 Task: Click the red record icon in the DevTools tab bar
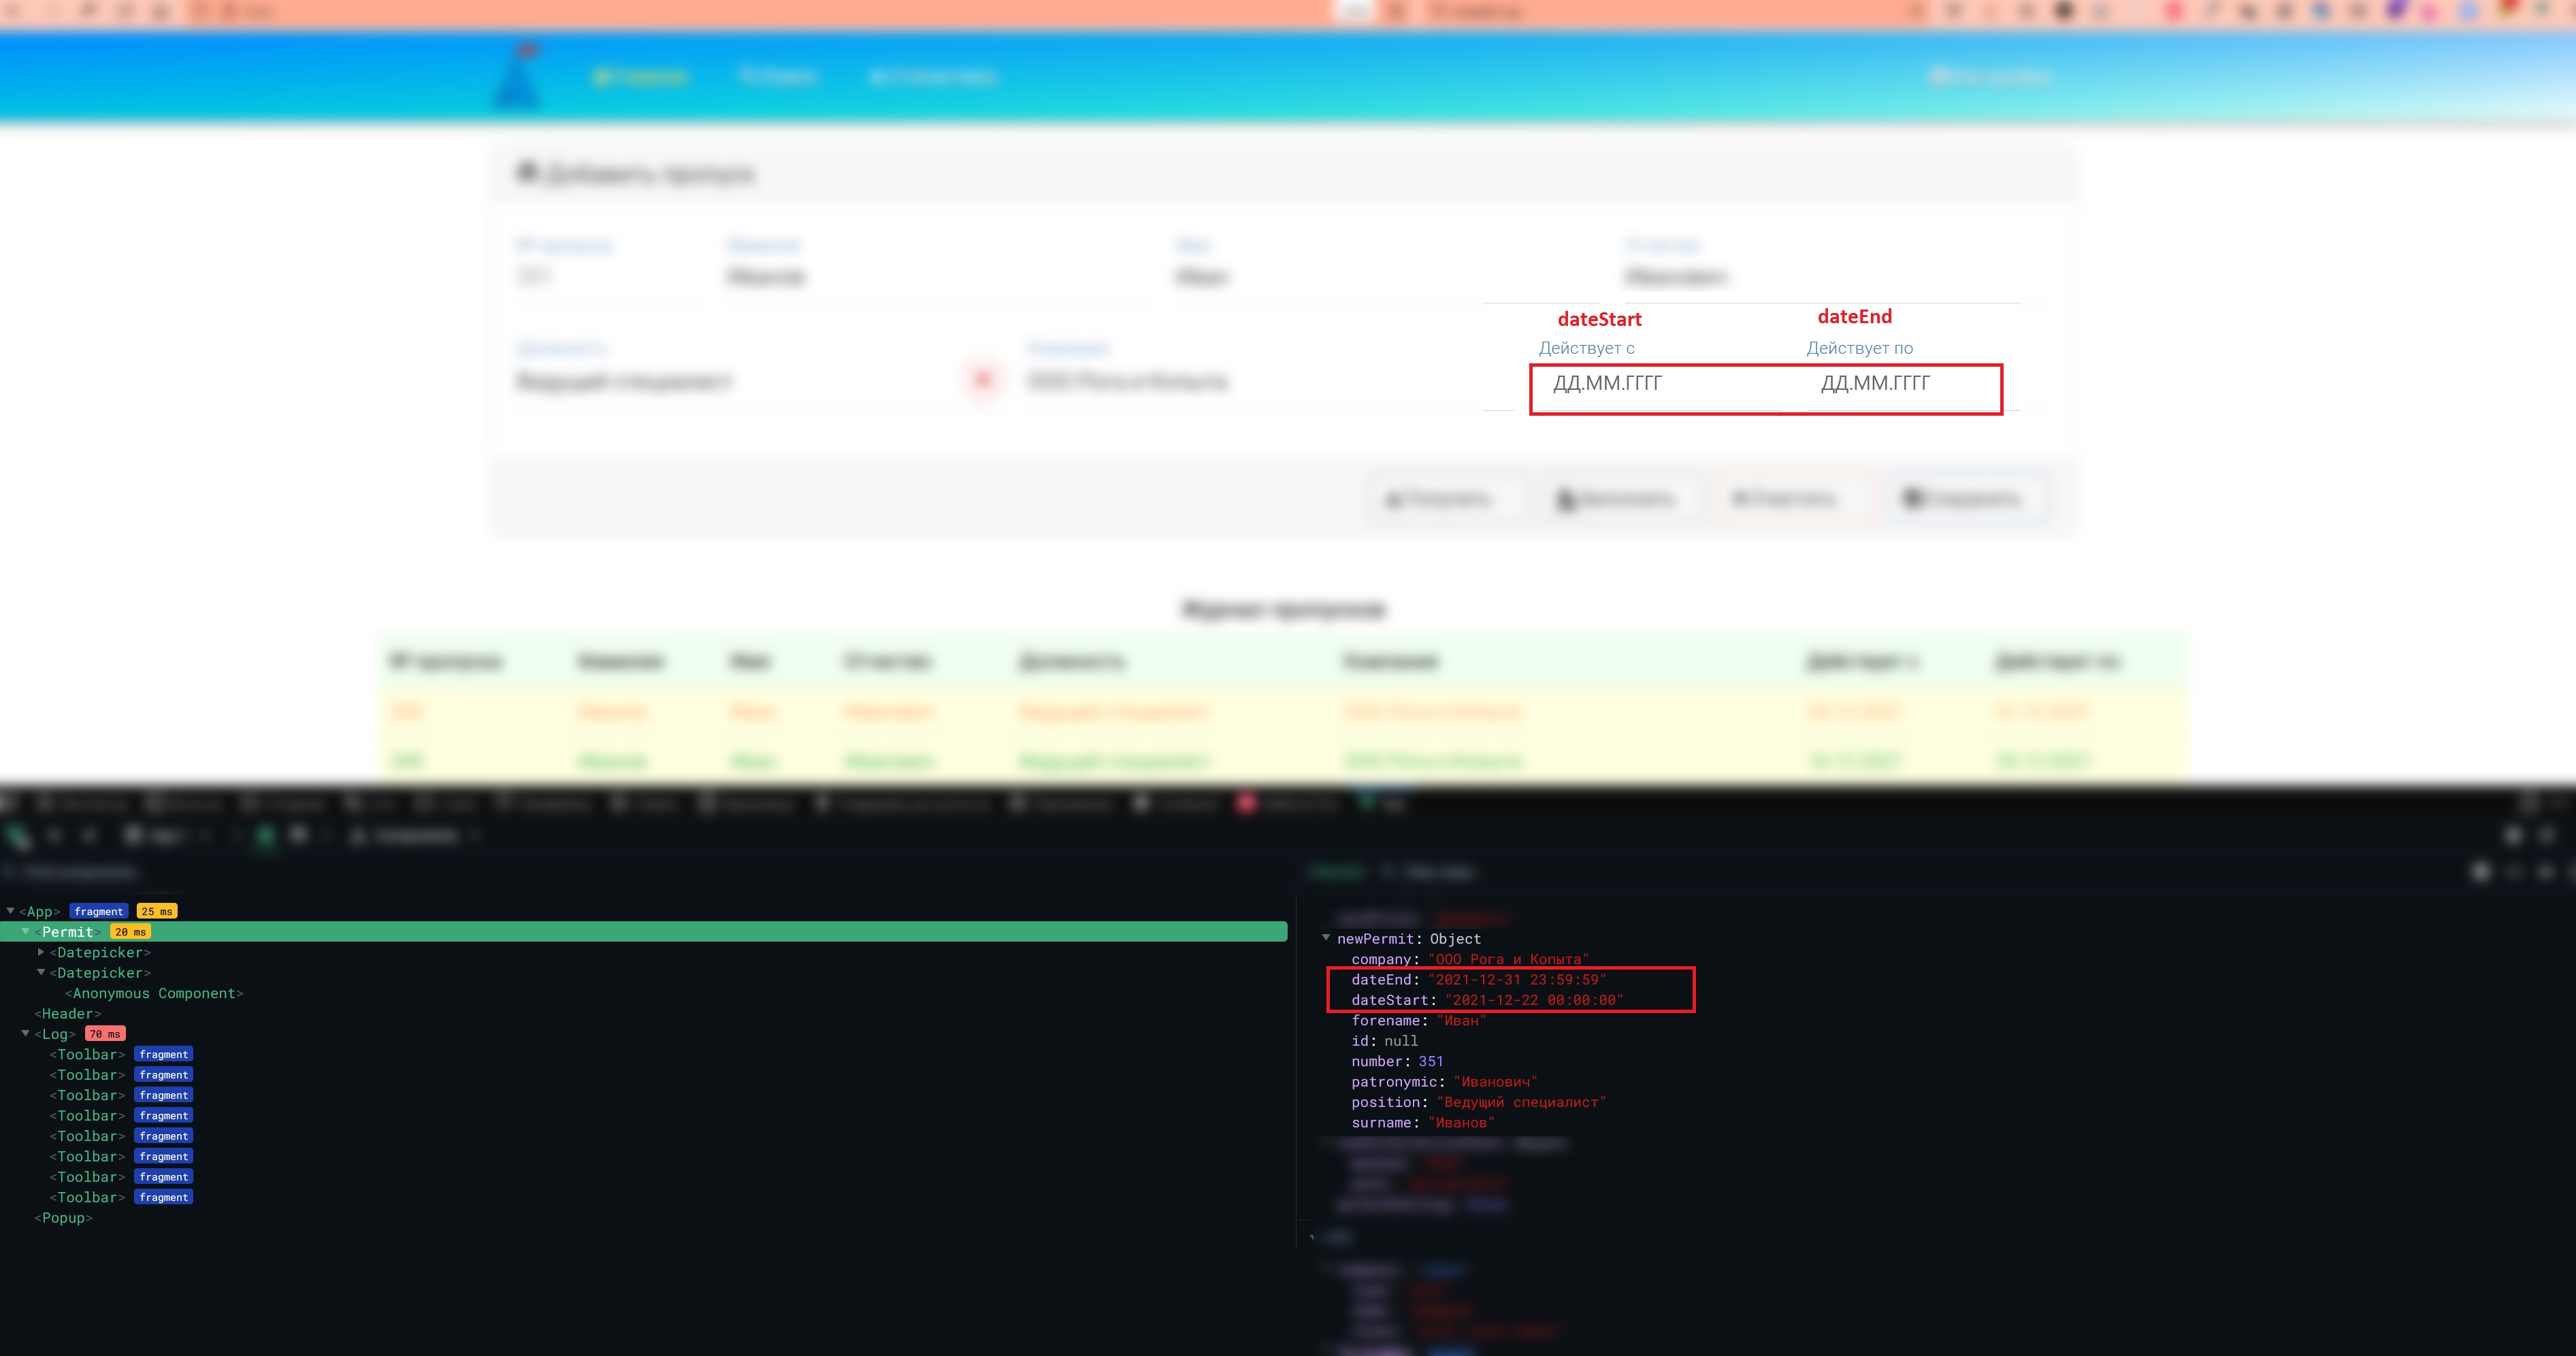click(1247, 803)
